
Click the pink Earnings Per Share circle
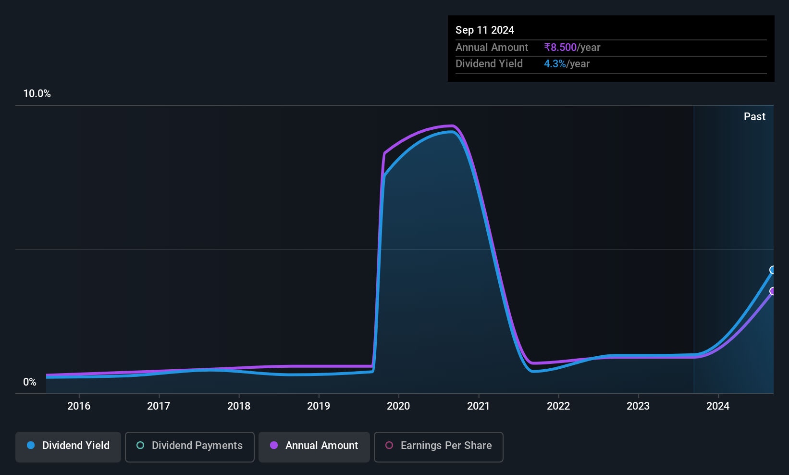click(x=389, y=445)
